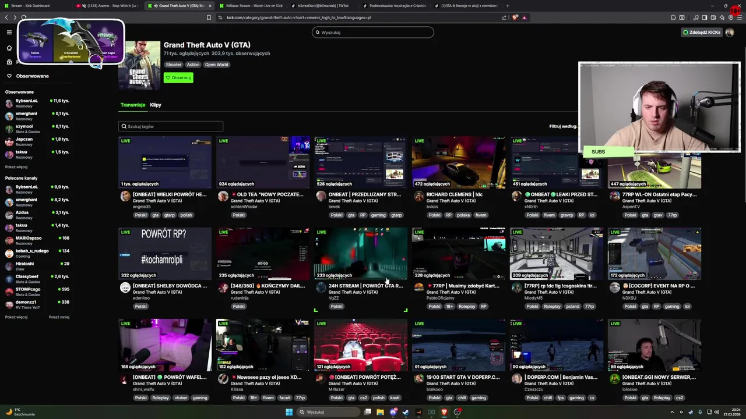Screen dimensions: 746x419
Task: Open RICHARD CLEMENS stream thumbnail
Action: pos(459,162)
